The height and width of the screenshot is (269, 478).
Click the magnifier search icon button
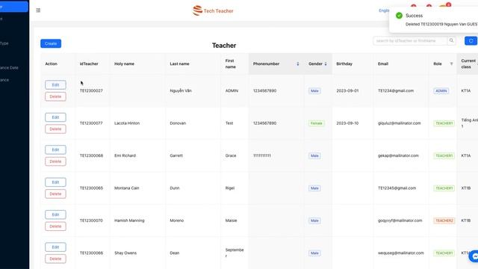point(451,40)
